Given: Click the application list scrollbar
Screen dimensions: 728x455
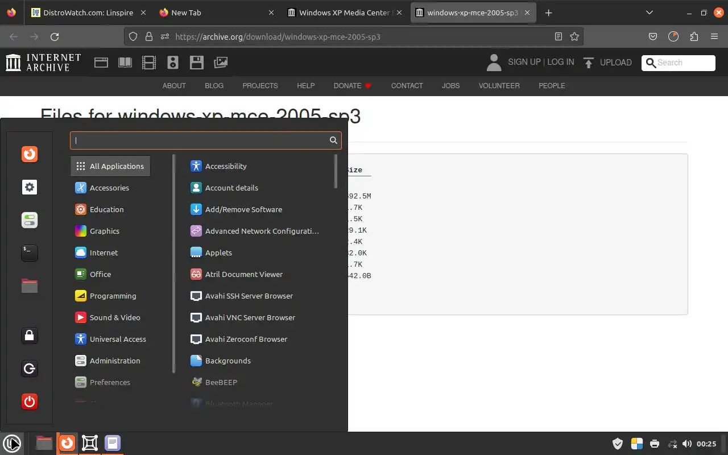Looking at the screenshot, I should pos(336,171).
